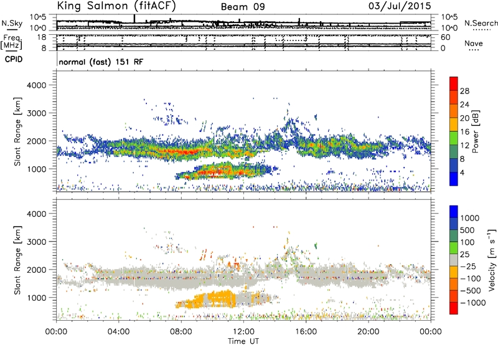Click the 'Nave' legend label
The height and width of the screenshot is (345, 498).
(474, 43)
